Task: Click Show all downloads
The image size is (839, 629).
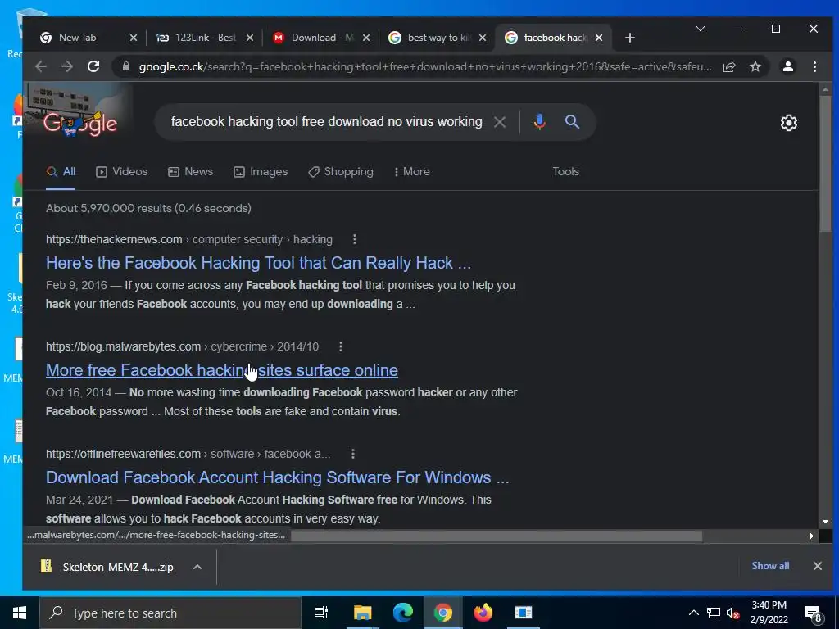Action: point(770,566)
